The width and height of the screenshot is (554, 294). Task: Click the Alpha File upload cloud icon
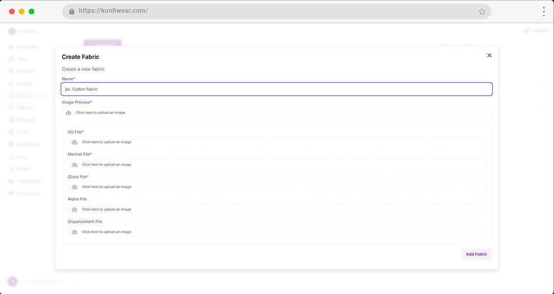click(75, 209)
